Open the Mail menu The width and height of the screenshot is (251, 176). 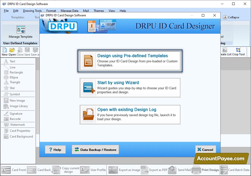86,11
